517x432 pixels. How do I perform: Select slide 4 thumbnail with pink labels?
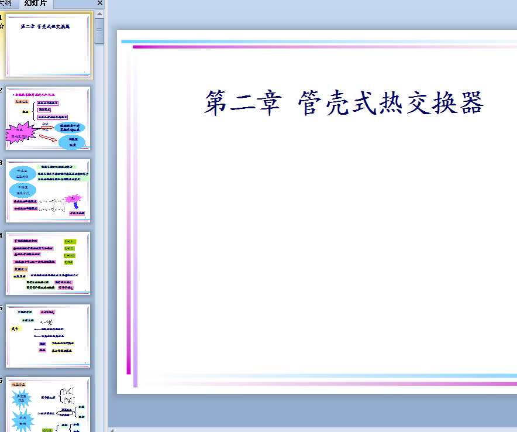tap(48, 263)
